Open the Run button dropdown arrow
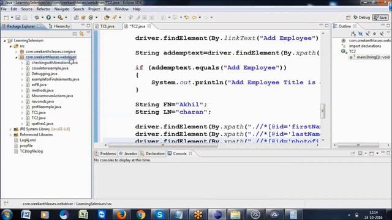This screenshot has width=392, height=220. point(54,18)
